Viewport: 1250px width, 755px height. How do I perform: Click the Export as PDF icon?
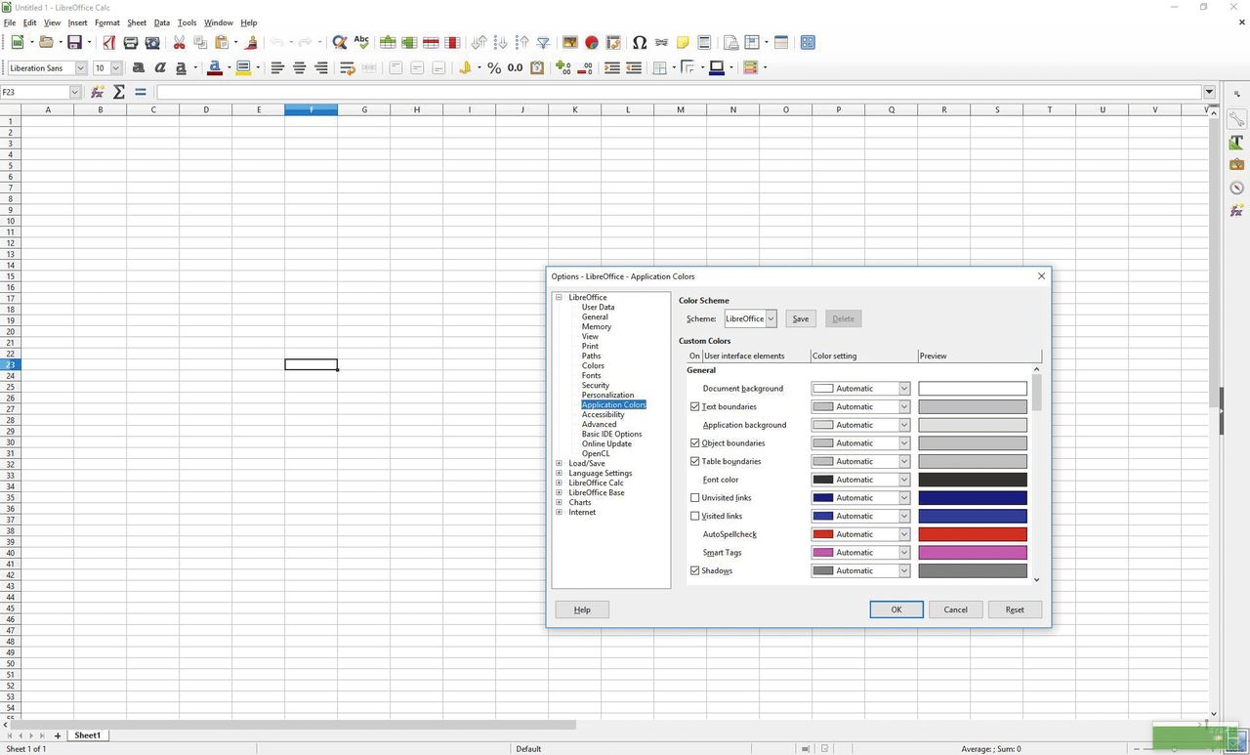108,43
